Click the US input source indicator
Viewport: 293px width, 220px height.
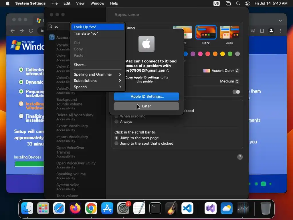click(x=217, y=3)
